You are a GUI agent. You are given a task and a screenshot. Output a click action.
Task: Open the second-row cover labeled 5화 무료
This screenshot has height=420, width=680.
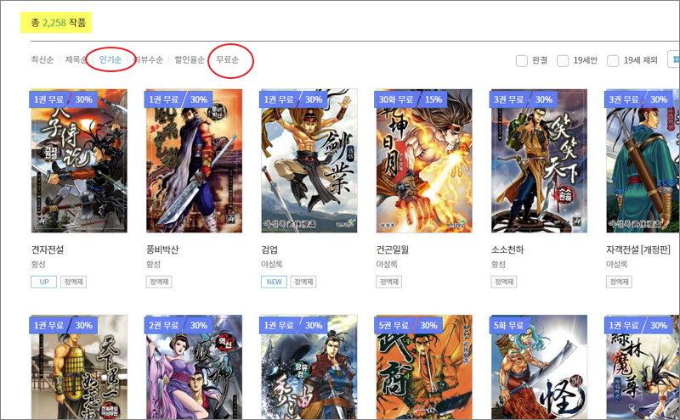click(x=539, y=367)
